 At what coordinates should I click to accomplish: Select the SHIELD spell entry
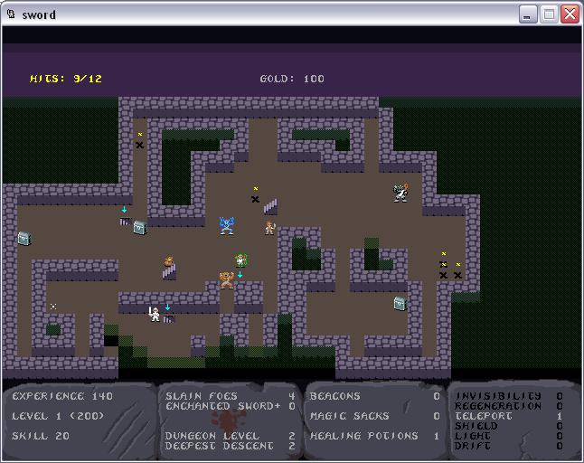point(508,426)
